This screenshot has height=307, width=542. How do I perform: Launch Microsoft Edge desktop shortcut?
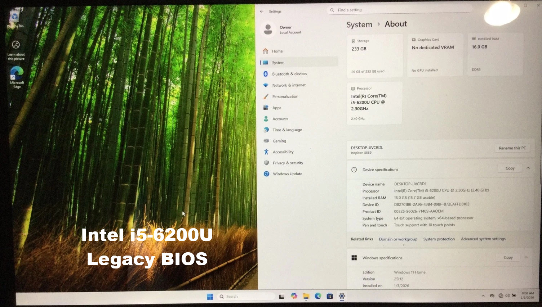(x=17, y=77)
